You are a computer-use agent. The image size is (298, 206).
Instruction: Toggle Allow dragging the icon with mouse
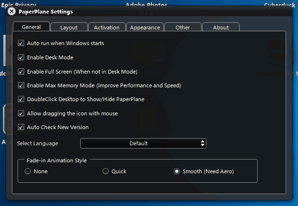click(21, 113)
